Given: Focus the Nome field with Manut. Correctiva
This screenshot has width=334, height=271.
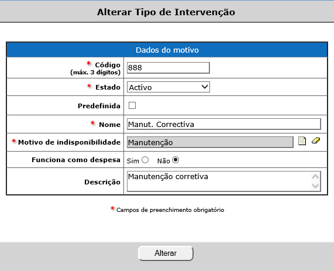Looking at the screenshot, I should click(224, 124).
